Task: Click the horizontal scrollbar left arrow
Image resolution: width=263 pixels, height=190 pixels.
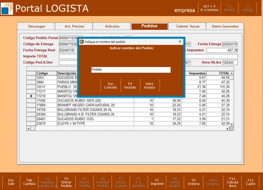Action: [x=29, y=128]
